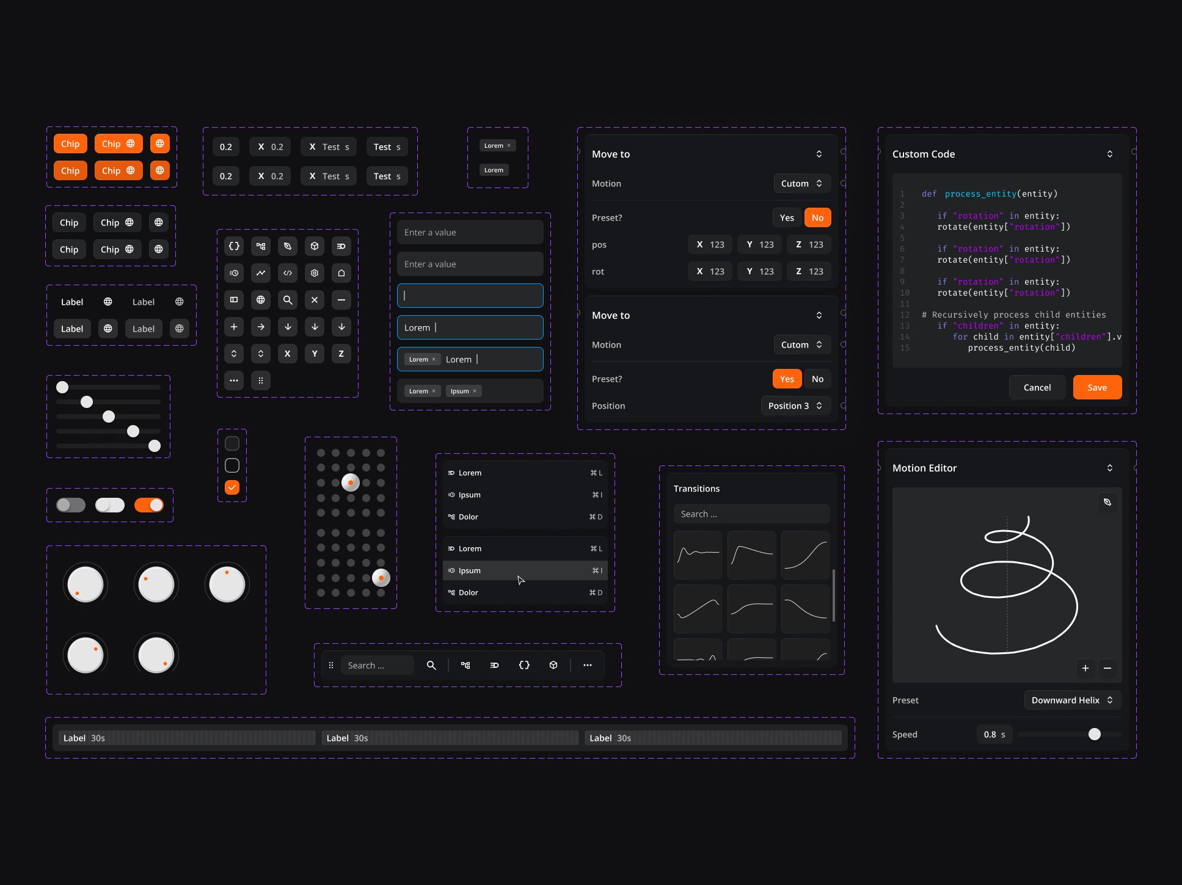Click the magnifier icon in the search toolbar
The width and height of the screenshot is (1182, 885).
coord(431,665)
